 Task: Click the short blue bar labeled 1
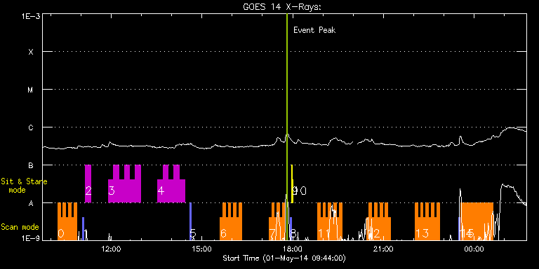[x=84, y=228]
